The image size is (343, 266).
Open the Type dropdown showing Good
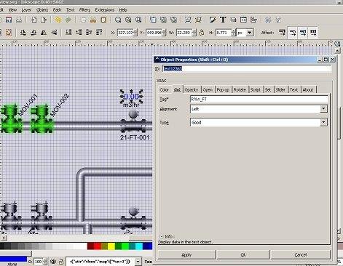coord(323,123)
